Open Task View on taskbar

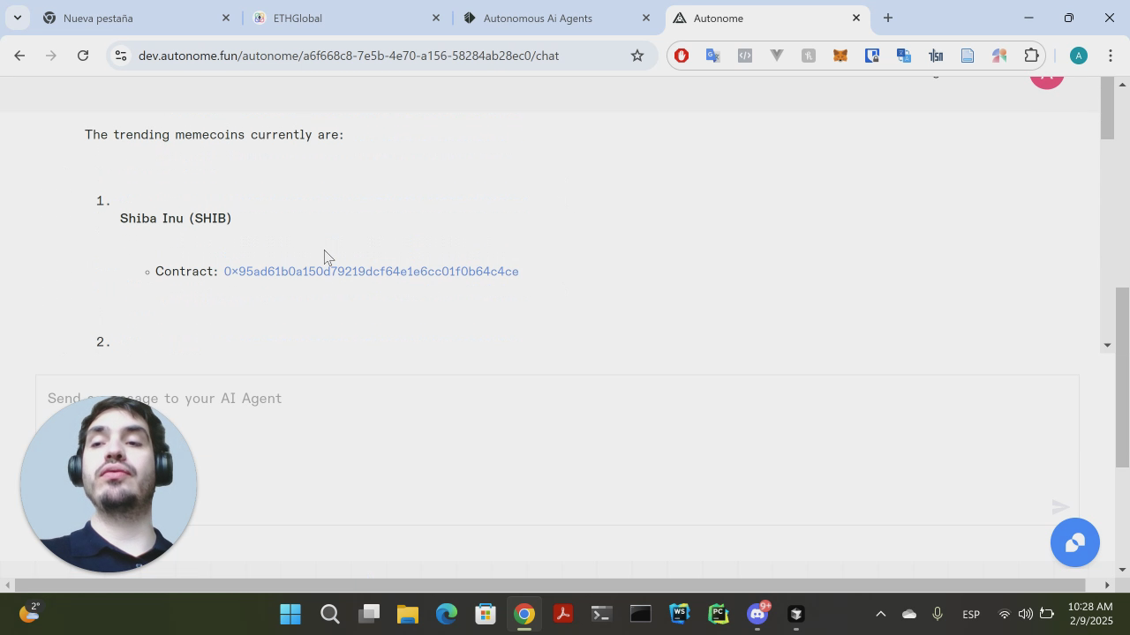[369, 614]
